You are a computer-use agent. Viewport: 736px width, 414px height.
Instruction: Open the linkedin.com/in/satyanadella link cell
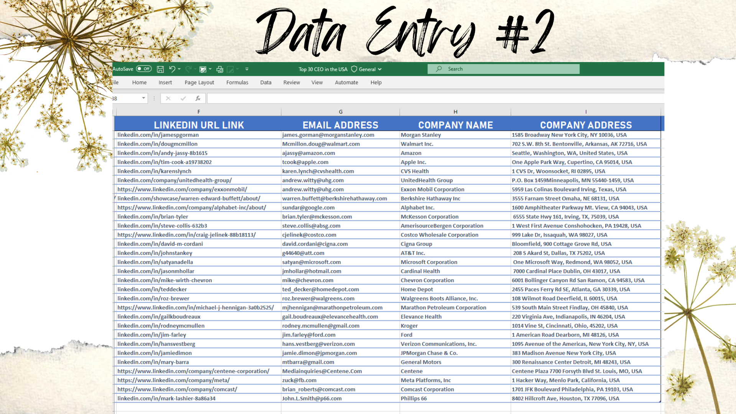point(155,262)
